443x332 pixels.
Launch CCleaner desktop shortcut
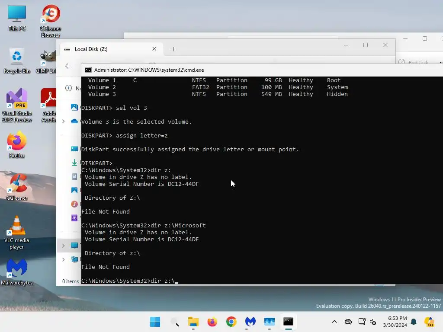point(17,187)
